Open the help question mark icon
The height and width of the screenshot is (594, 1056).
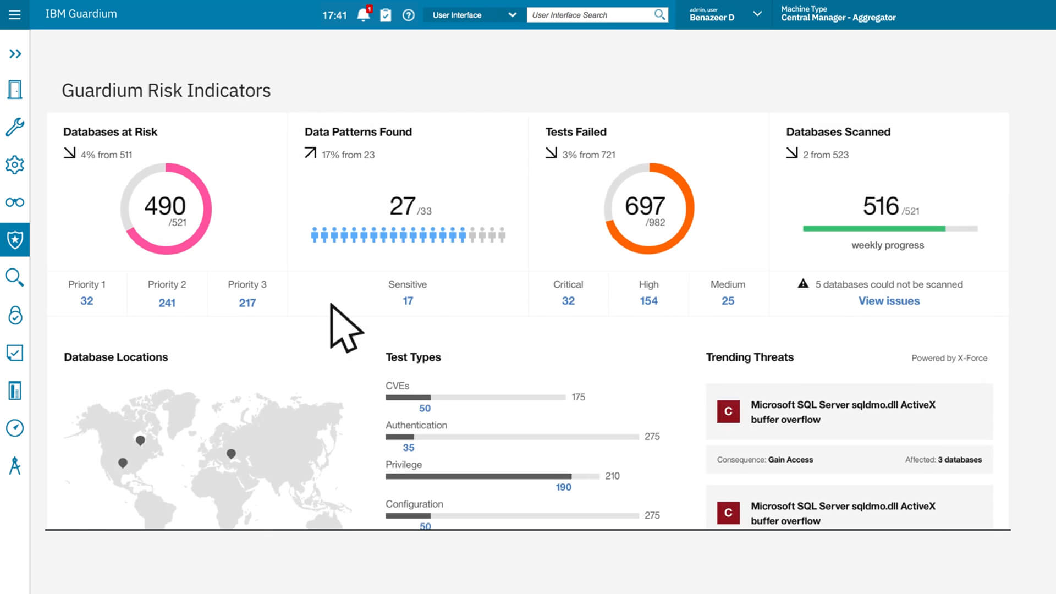408,15
